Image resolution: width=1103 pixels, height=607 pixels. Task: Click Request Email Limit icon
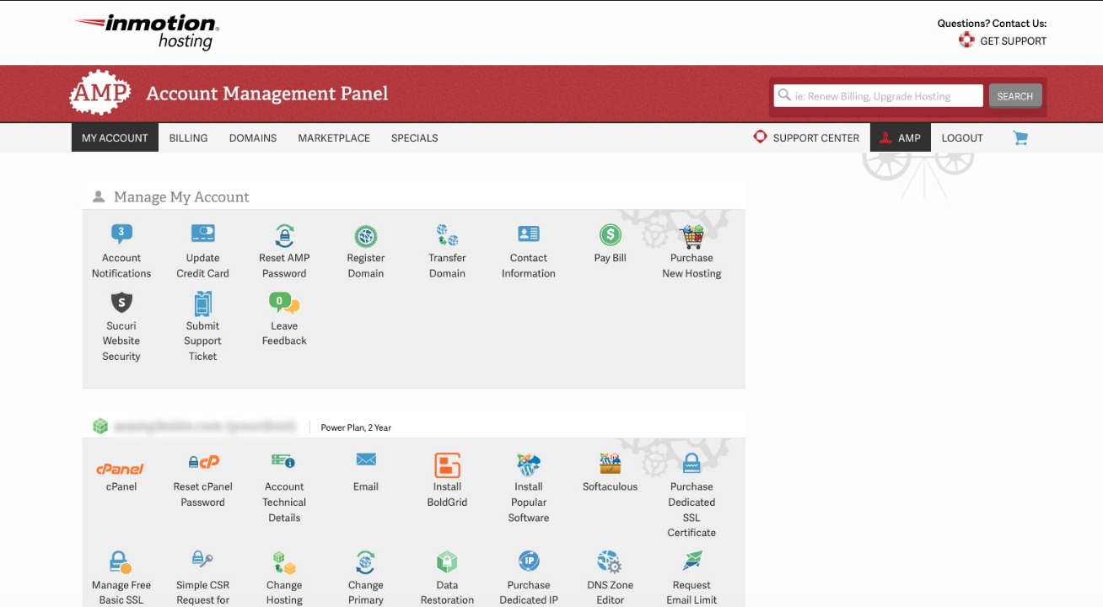691,560
